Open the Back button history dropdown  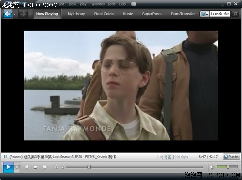pos(15,15)
